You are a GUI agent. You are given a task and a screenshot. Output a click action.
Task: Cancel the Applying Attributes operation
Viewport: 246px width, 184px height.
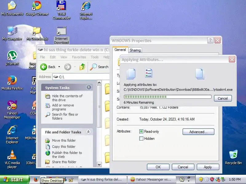(x=223, y=98)
